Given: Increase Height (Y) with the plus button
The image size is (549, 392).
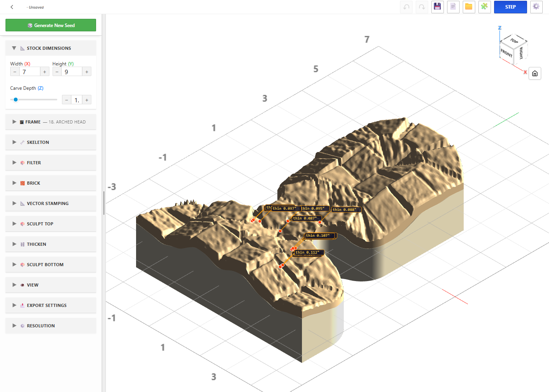Looking at the screenshot, I should coord(87,72).
